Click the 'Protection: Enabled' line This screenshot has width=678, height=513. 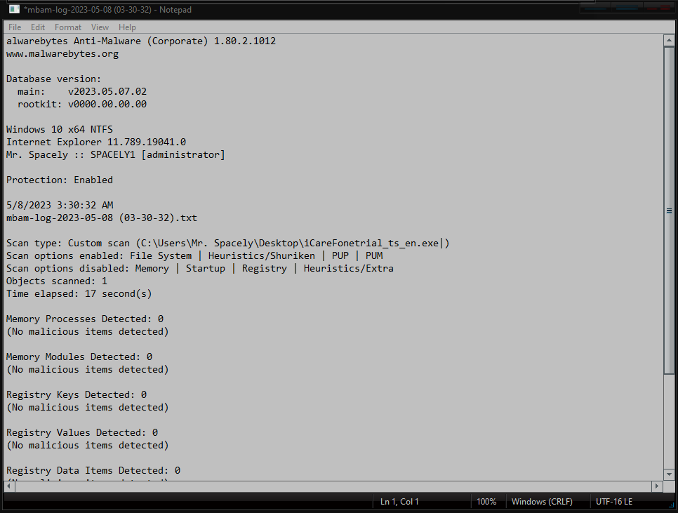(60, 180)
